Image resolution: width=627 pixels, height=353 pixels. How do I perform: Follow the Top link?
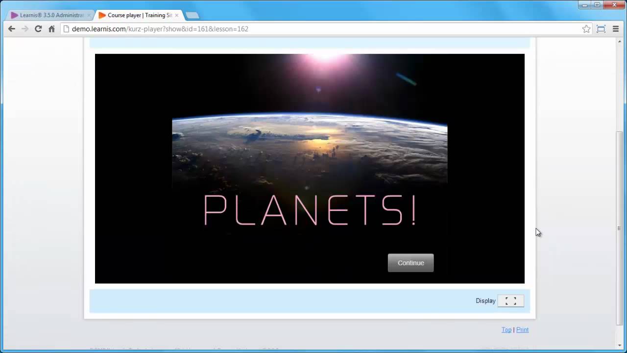click(506, 330)
